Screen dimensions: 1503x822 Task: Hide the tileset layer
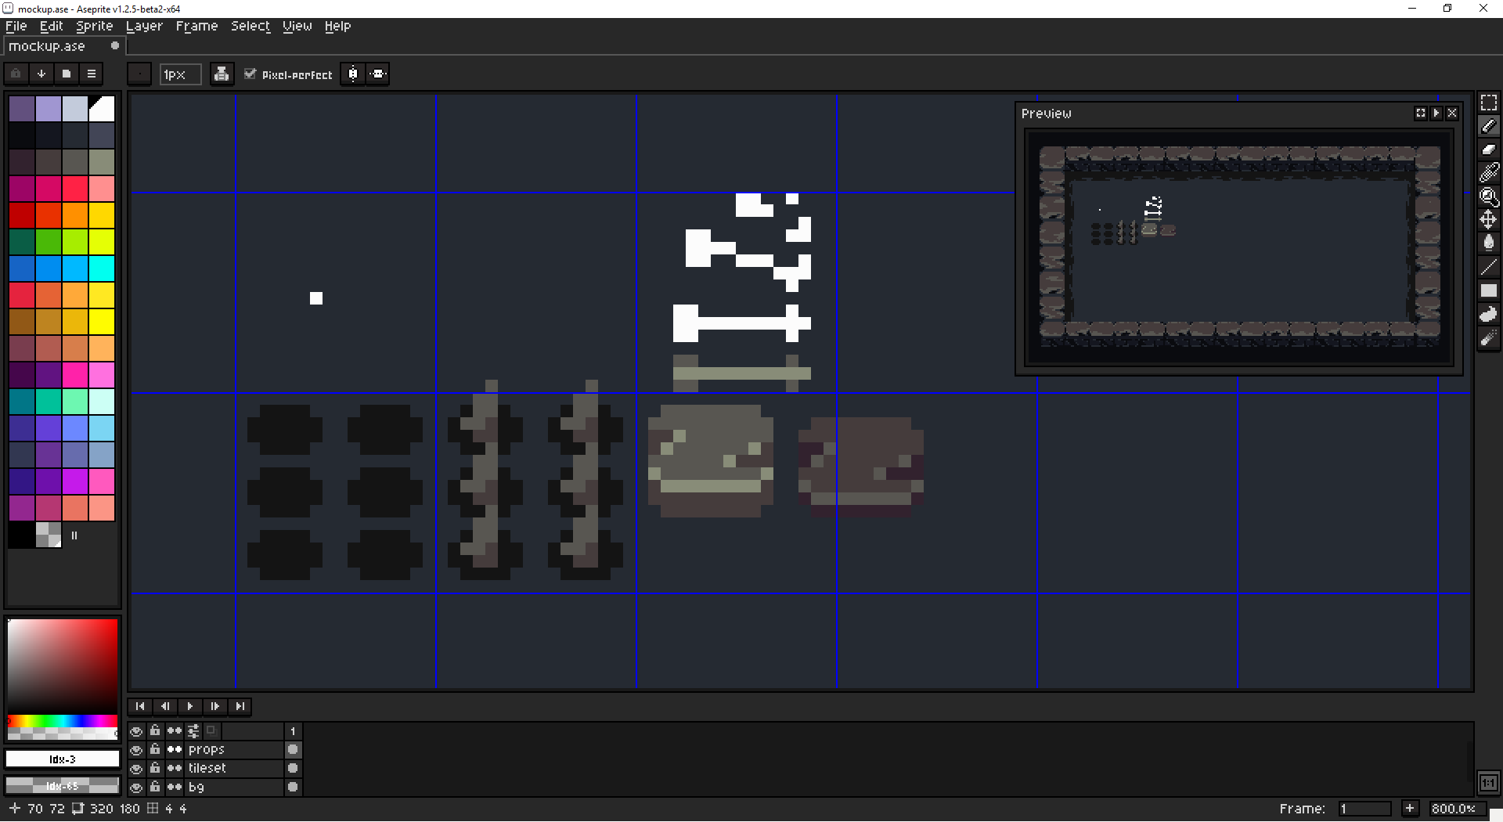136,768
